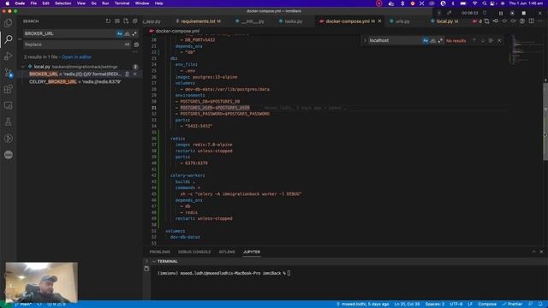
Task: Collapse local.py search results group
Action: 23,67
